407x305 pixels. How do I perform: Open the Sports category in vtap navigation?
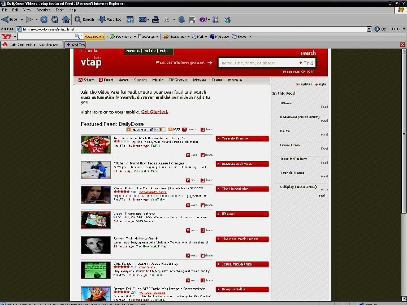coord(140,80)
